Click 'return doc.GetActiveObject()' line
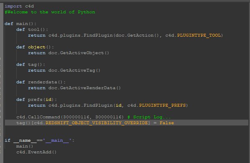 68,53
